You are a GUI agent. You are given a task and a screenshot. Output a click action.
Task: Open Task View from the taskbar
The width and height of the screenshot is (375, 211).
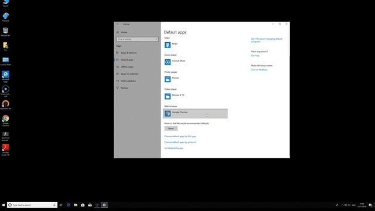coord(61,205)
